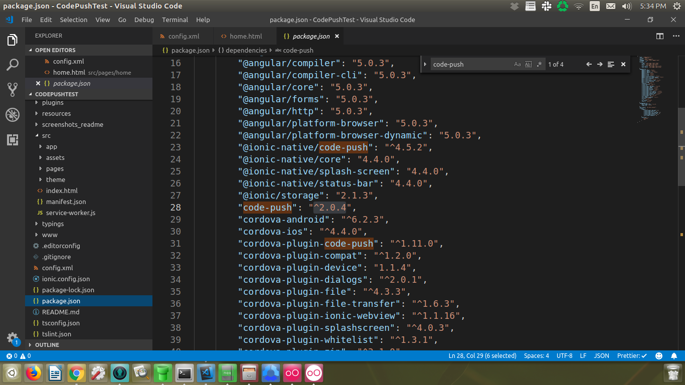Collapse the src folder
Image resolution: width=685 pixels, height=385 pixels.
point(89,135)
